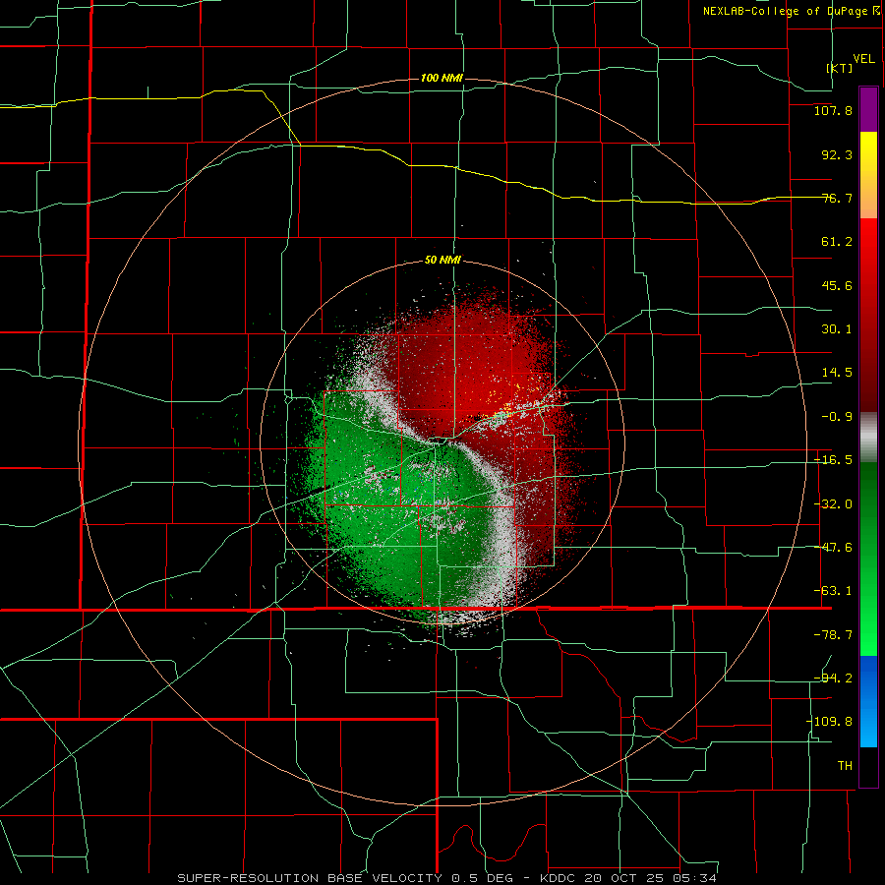Click the -78.7 velocity legend value

pyautogui.click(x=833, y=635)
